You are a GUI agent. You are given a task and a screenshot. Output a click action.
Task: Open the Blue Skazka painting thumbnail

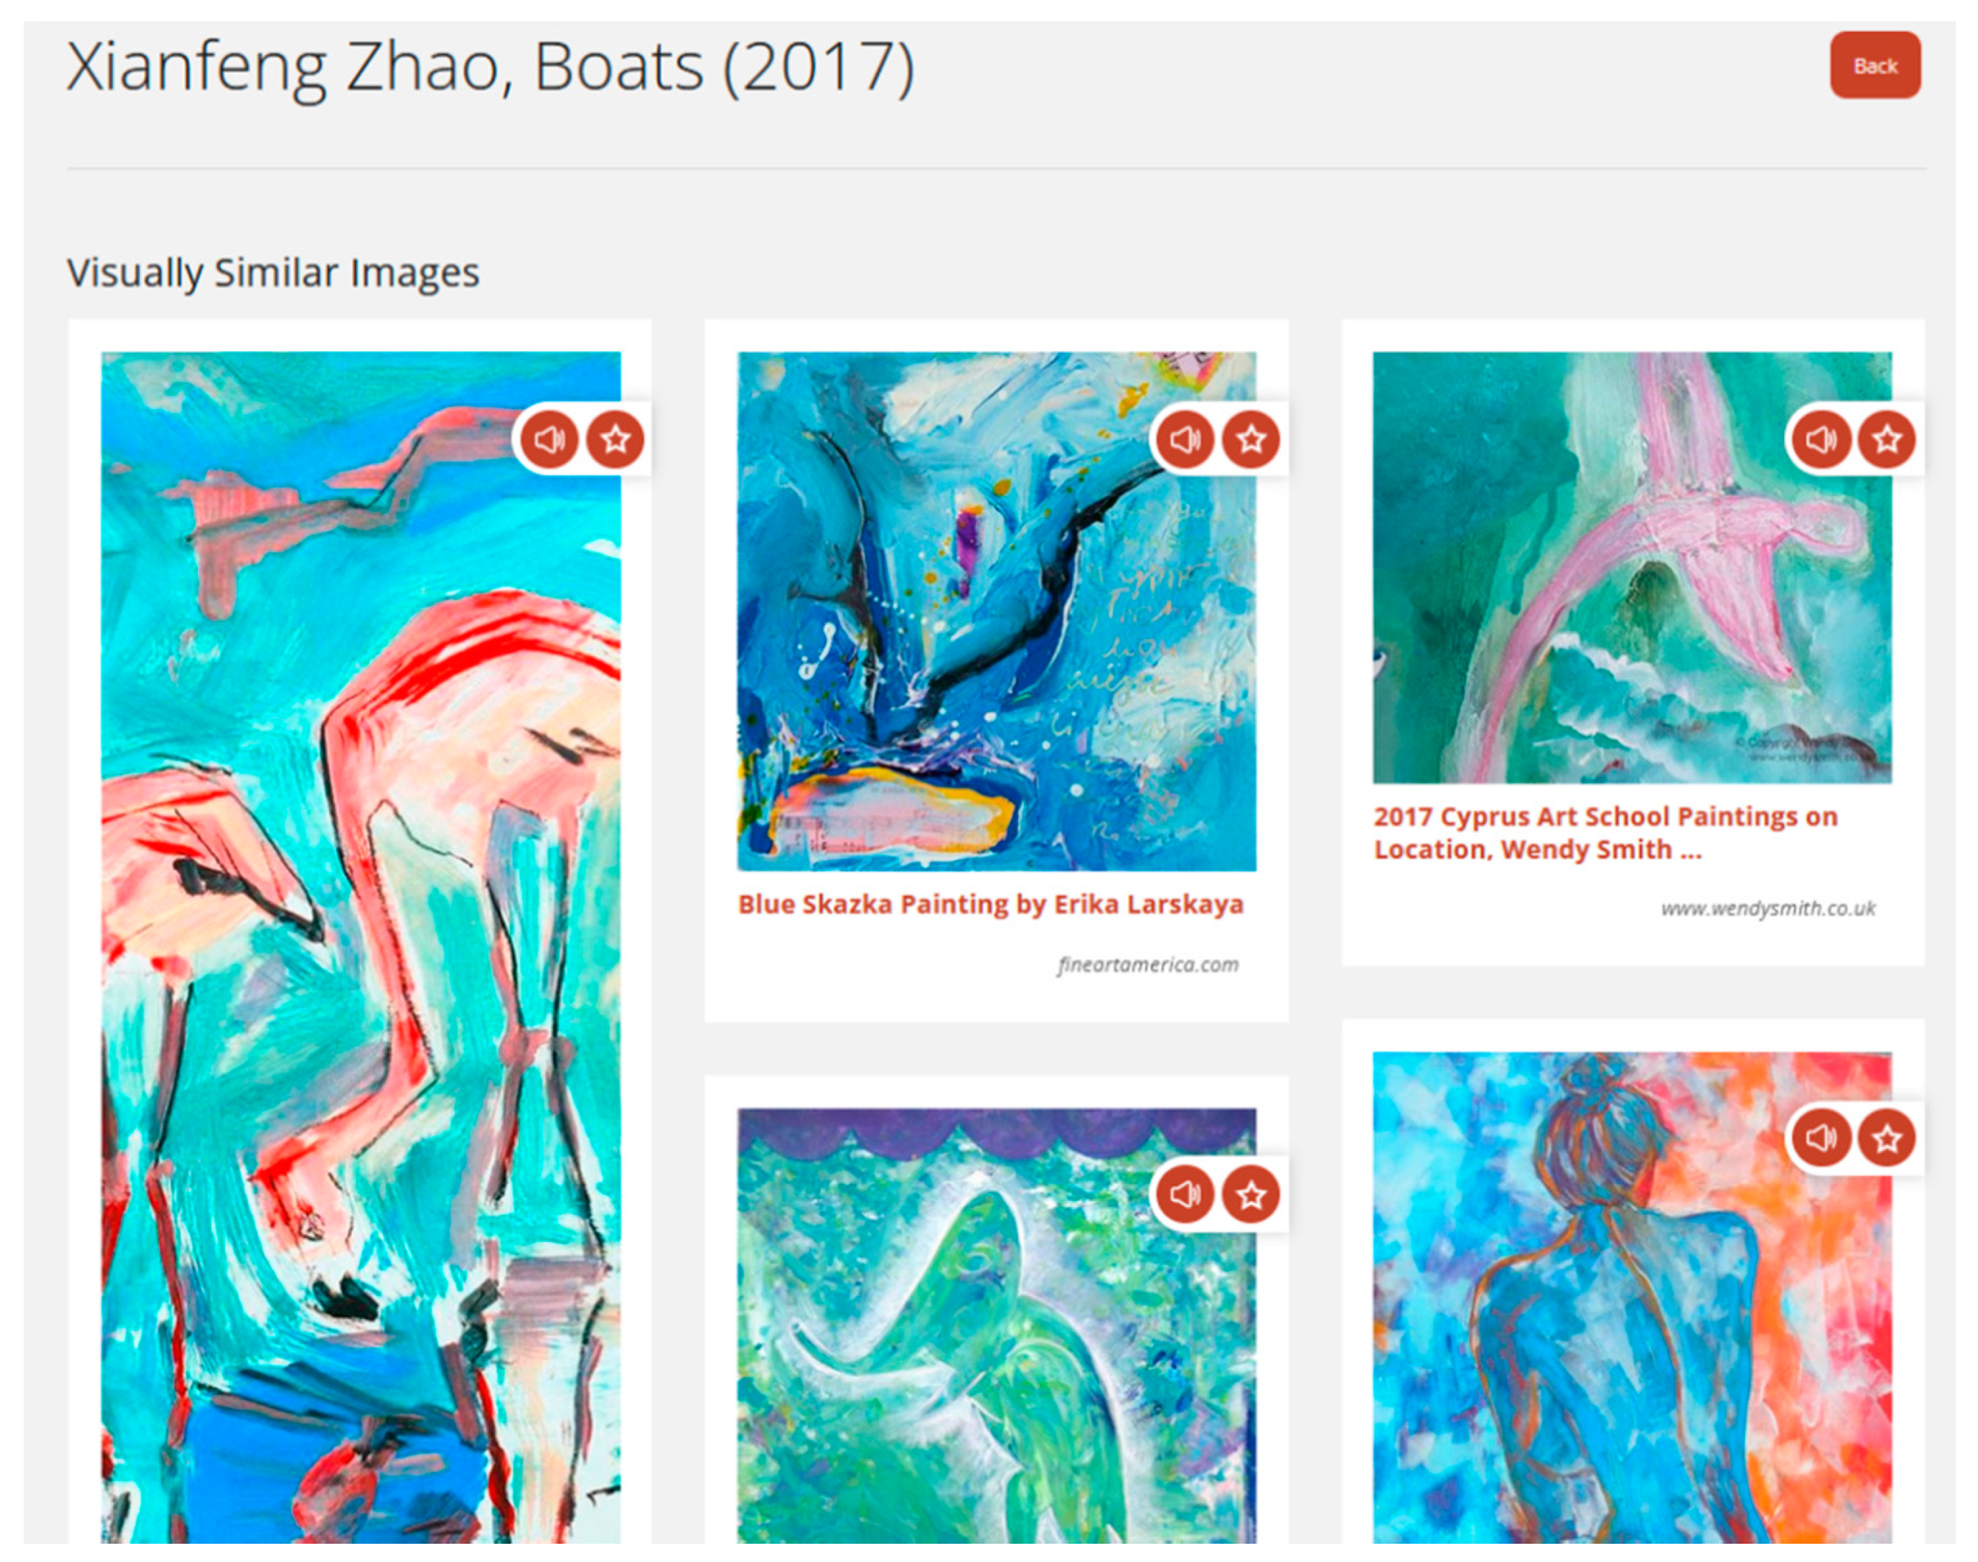pyautogui.click(x=997, y=611)
